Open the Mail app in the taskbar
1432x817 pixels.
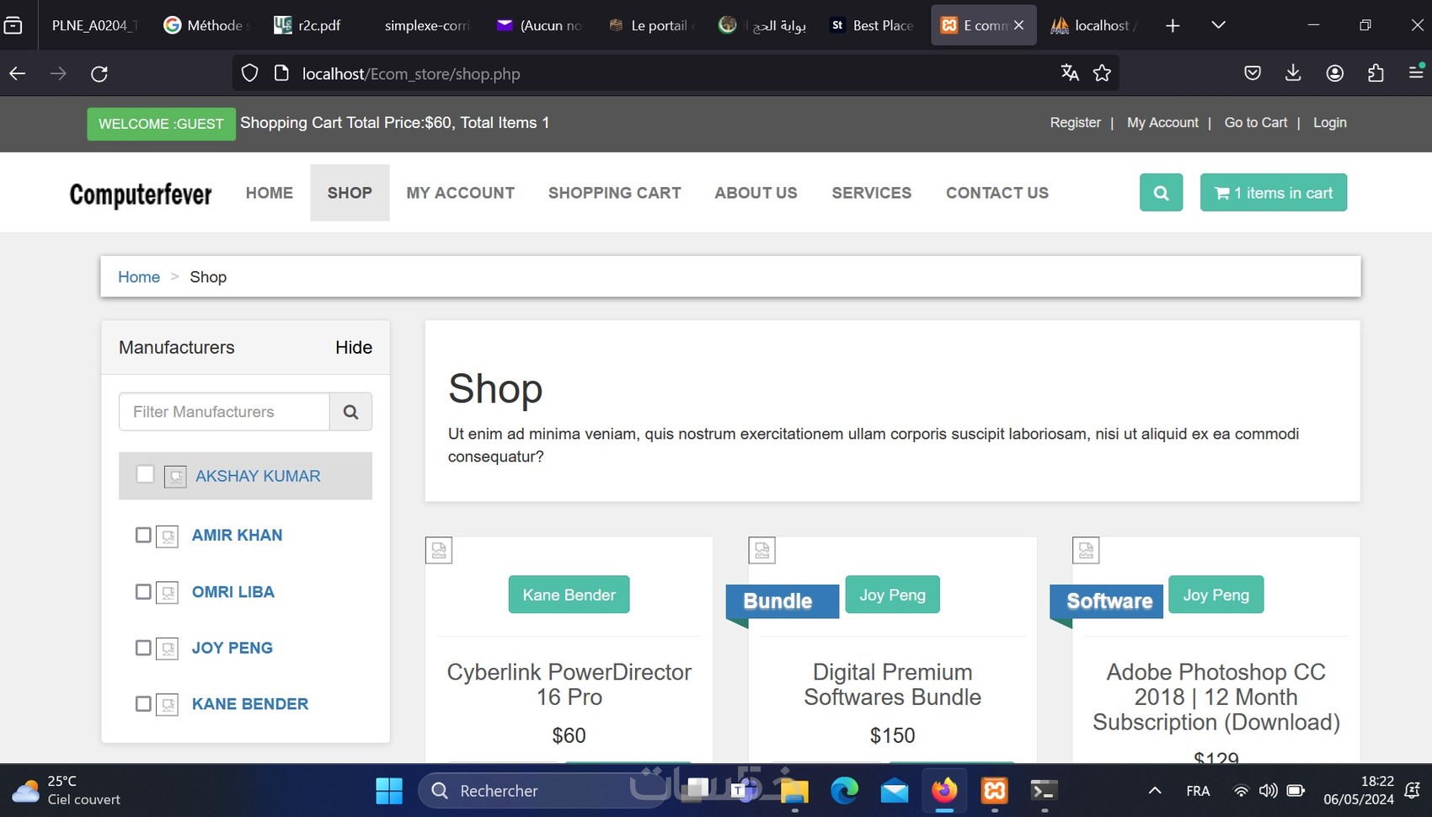point(895,791)
